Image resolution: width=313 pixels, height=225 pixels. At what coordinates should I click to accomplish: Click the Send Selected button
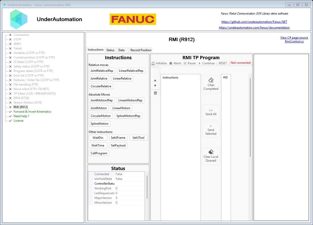pos(211,130)
